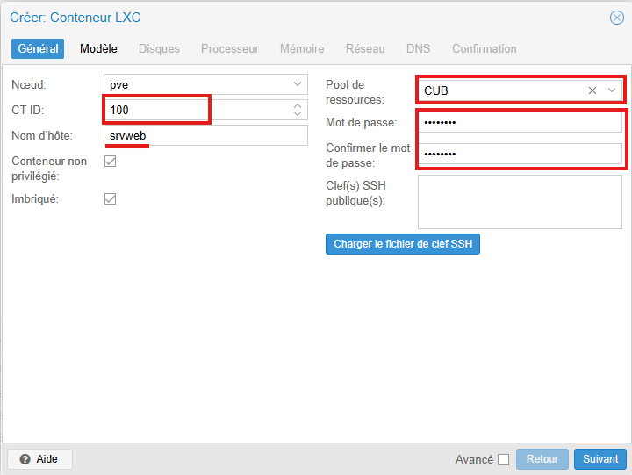
Task: Click the Clef(s) SSH publique(s) text area
Action: 520,202
